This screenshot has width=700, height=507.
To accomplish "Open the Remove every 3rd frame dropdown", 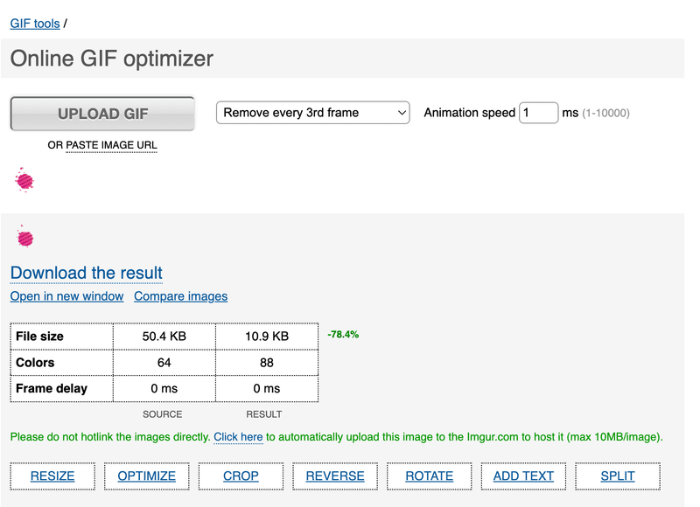I will click(x=312, y=113).
